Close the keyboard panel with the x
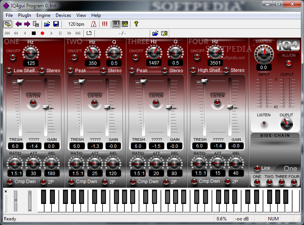Image resolution: width=304 pixels, height=225 pixels. [x=6, y=192]
